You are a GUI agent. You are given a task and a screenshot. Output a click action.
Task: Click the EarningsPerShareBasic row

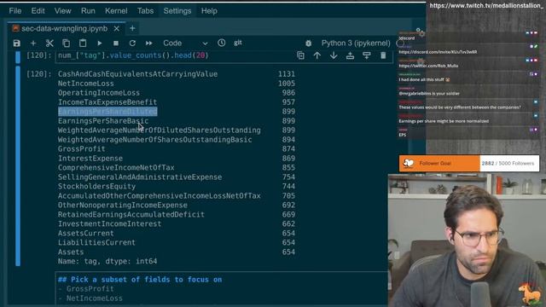point(103,121)
